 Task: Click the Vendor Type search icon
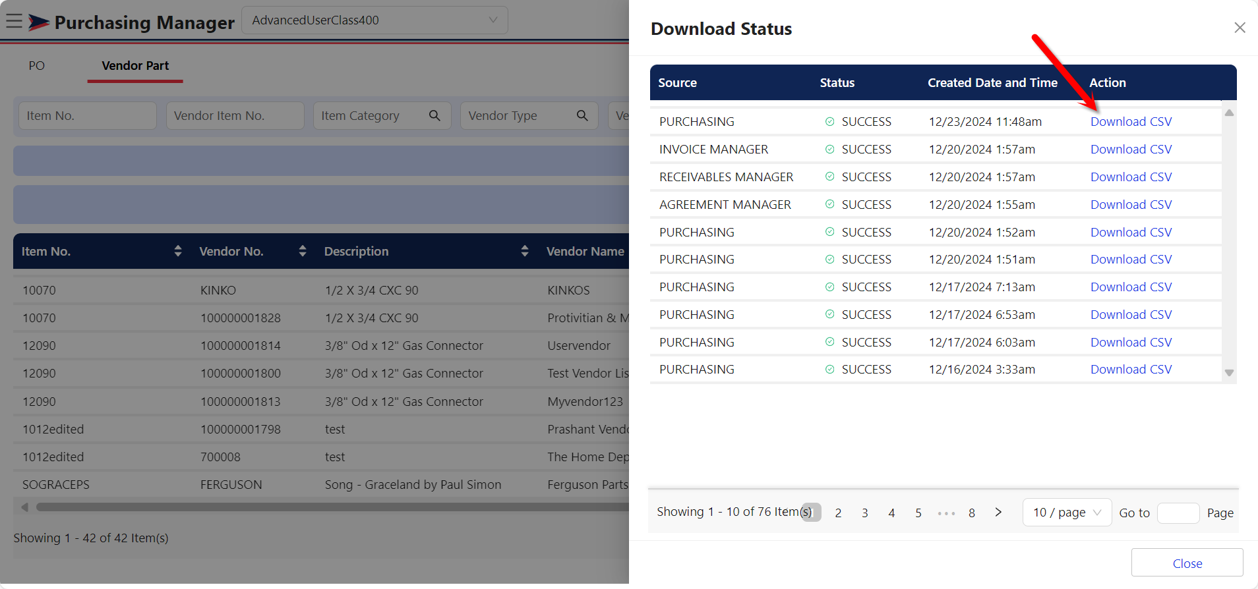582,115
